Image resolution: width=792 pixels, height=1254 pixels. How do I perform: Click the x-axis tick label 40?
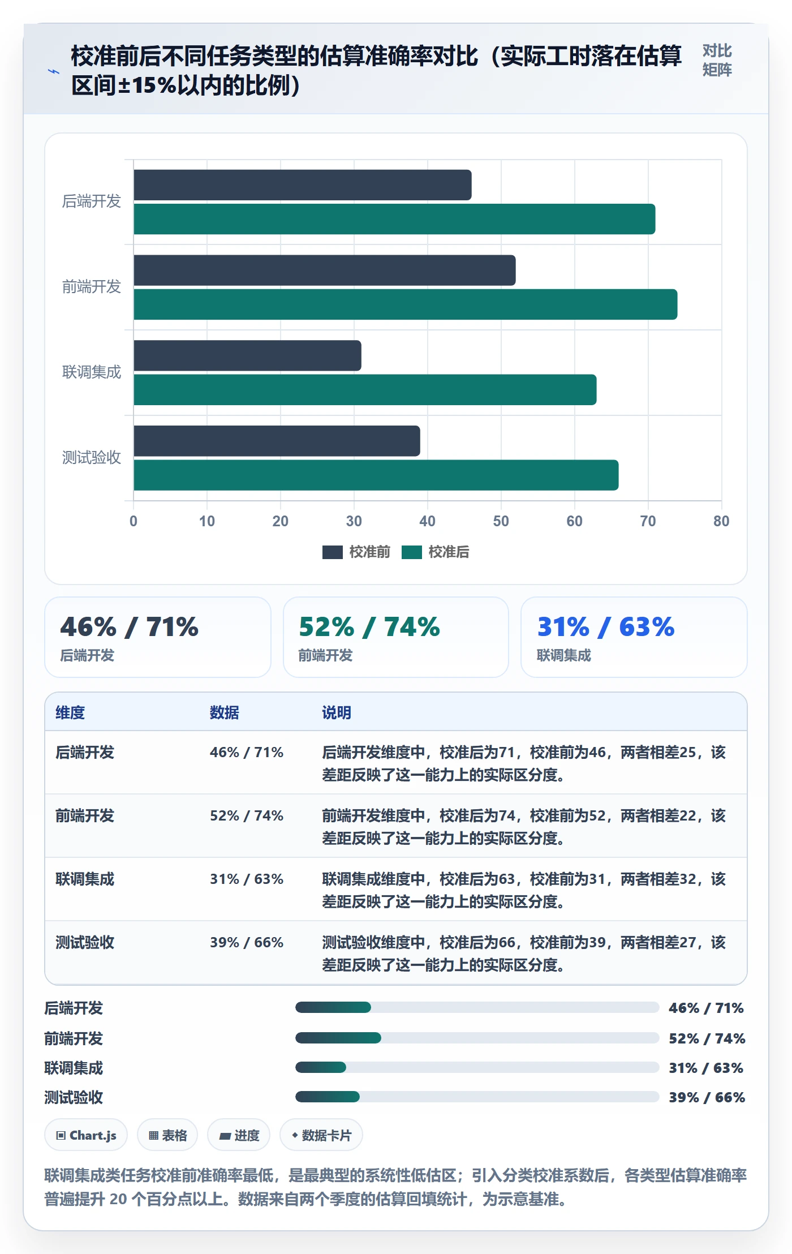coord(427,521)
